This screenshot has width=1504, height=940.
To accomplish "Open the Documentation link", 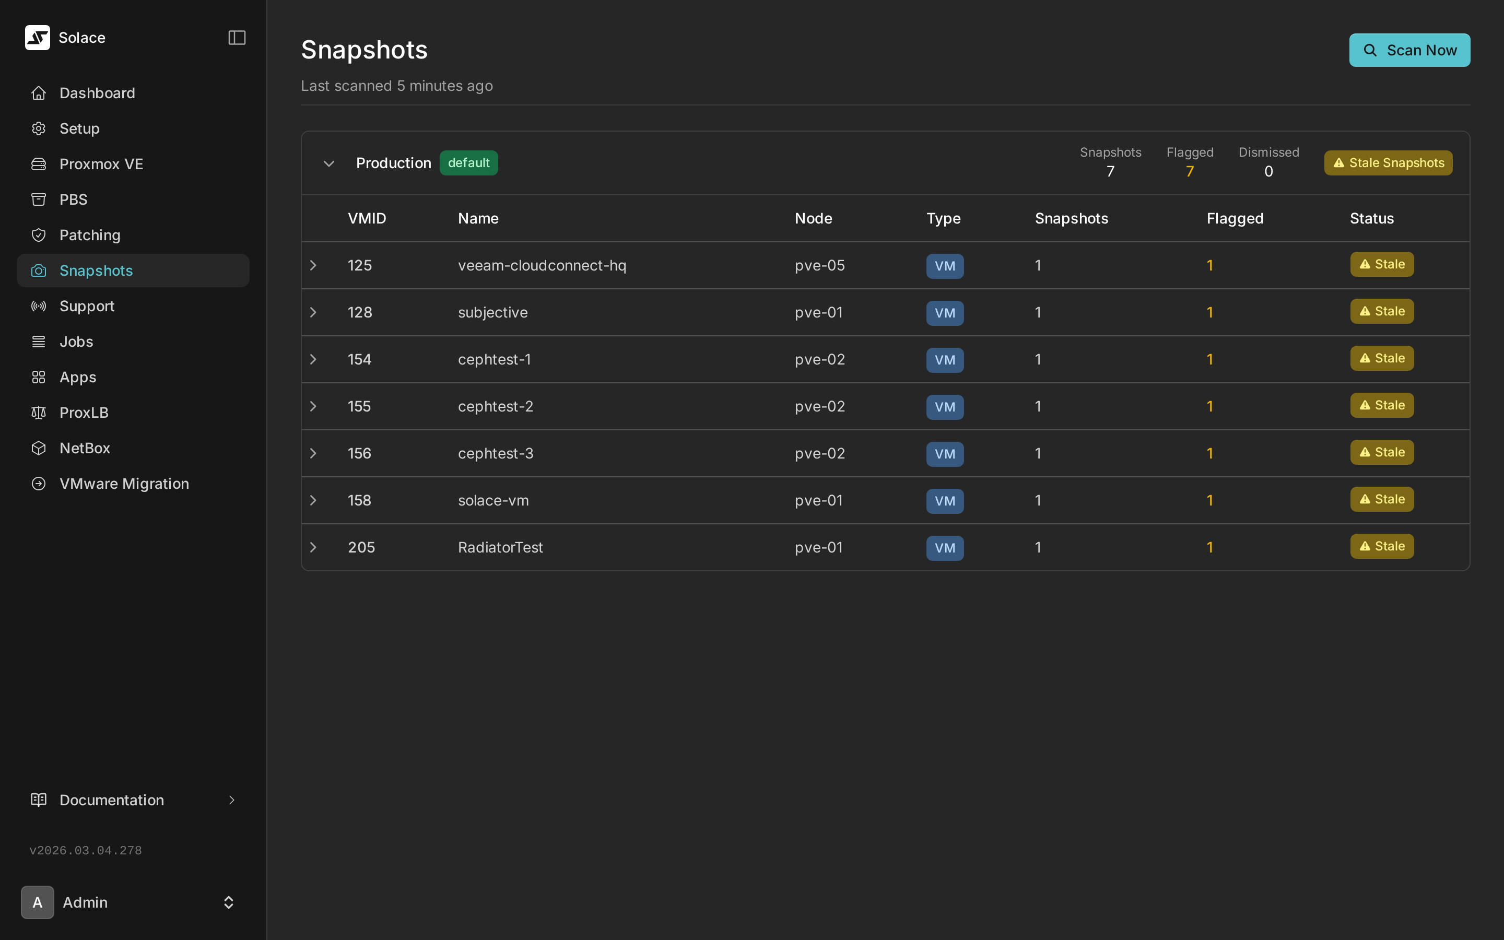I will [111, 800].
